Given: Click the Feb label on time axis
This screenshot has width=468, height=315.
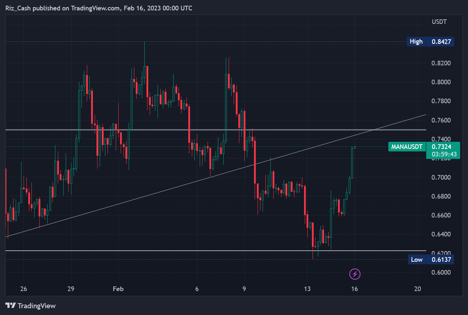Looking at the screenshot, I should click(x=118, y=289).
